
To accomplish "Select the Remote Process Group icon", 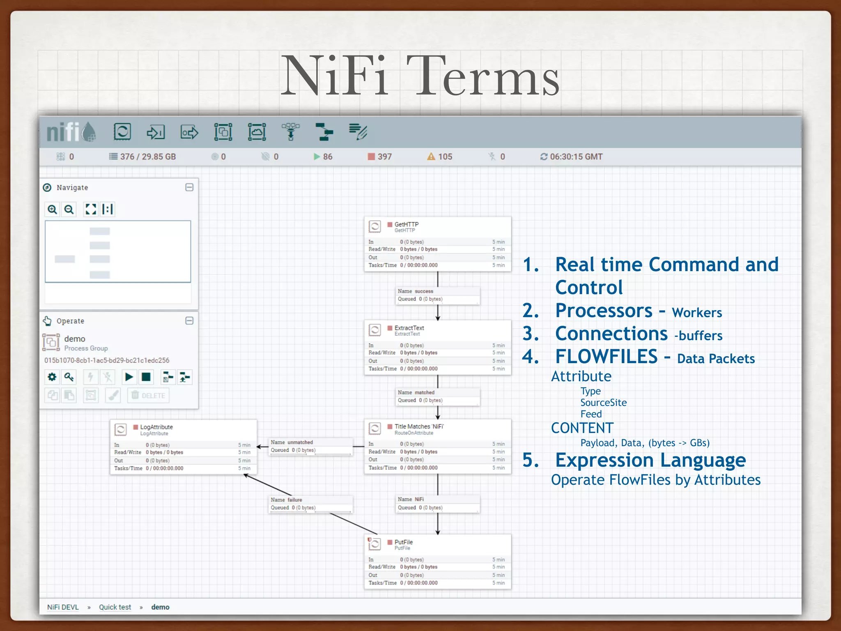I will click(257, 132).
